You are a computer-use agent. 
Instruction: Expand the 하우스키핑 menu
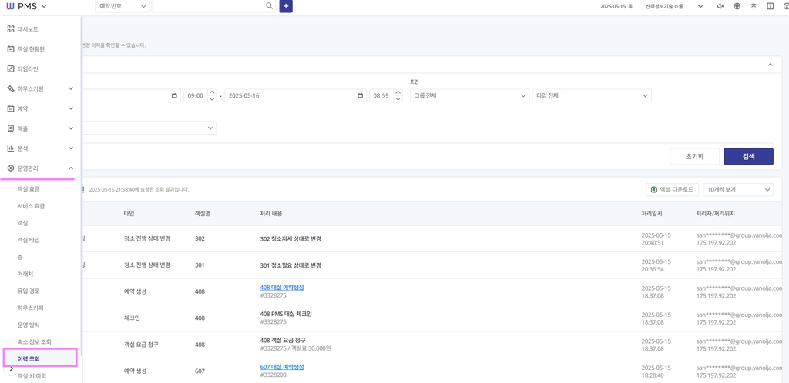tap(40, 88)
